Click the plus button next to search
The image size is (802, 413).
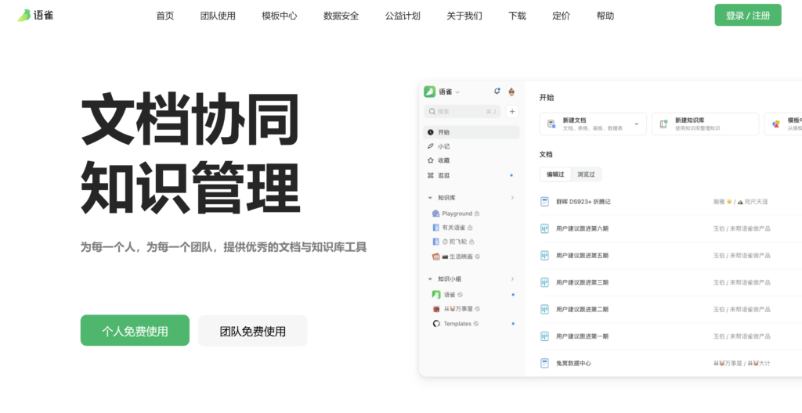pos(512,111)
